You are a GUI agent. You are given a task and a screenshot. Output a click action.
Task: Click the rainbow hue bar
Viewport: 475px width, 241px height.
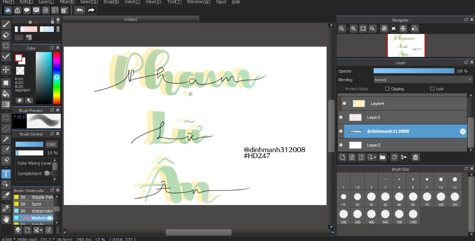[57, 78]
